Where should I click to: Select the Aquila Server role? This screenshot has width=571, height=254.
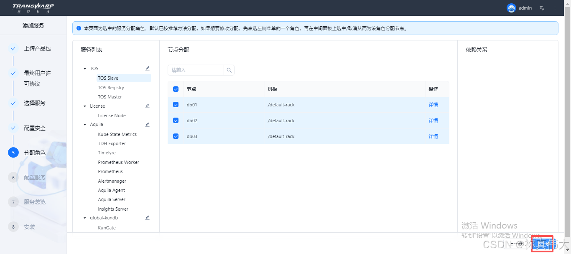coord(112,199)
